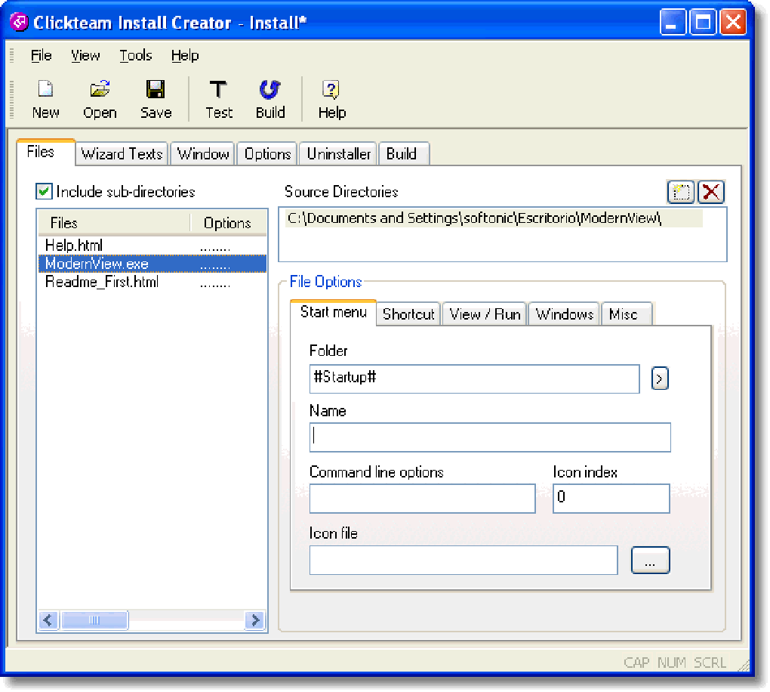Open the View menu
The width and height of the screenshot is (770, 692).
coord(85,56)
